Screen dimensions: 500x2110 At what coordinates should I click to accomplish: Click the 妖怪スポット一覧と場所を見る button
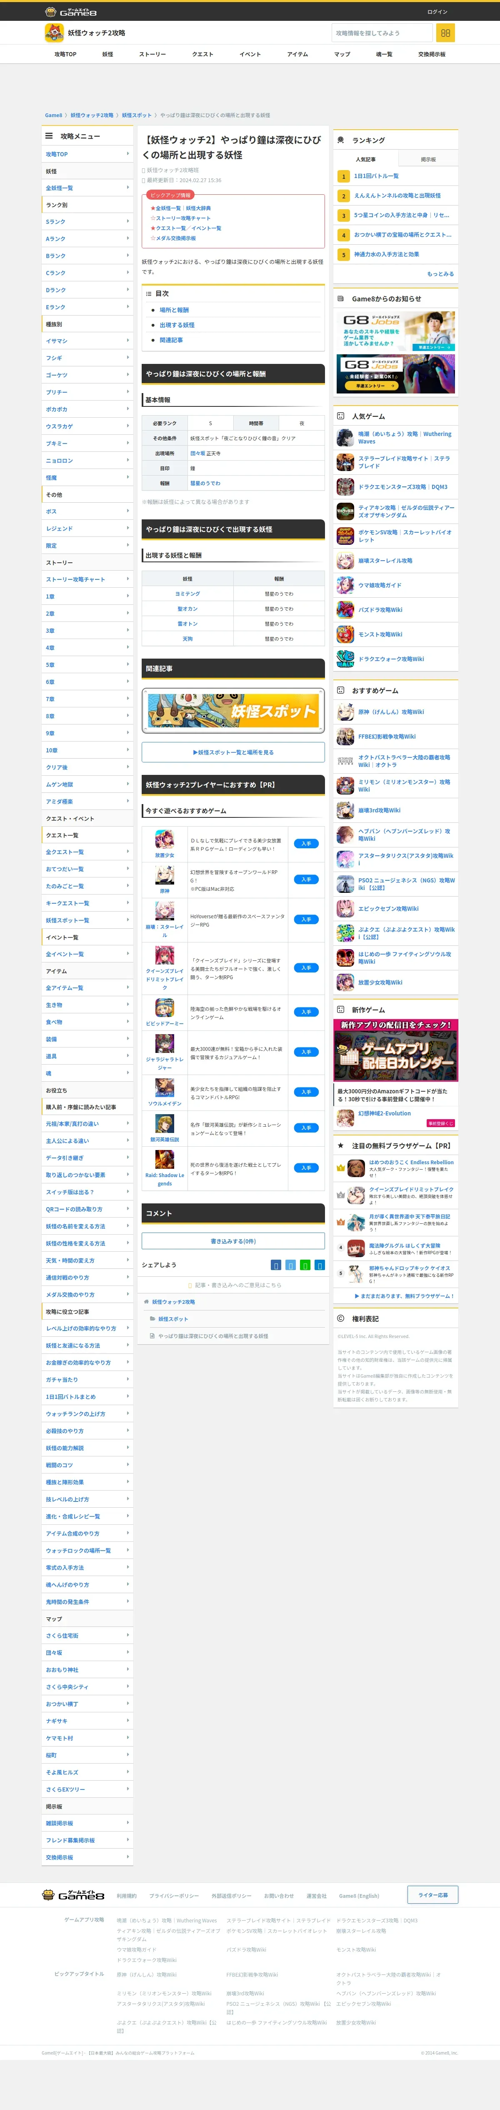(233, 752)
